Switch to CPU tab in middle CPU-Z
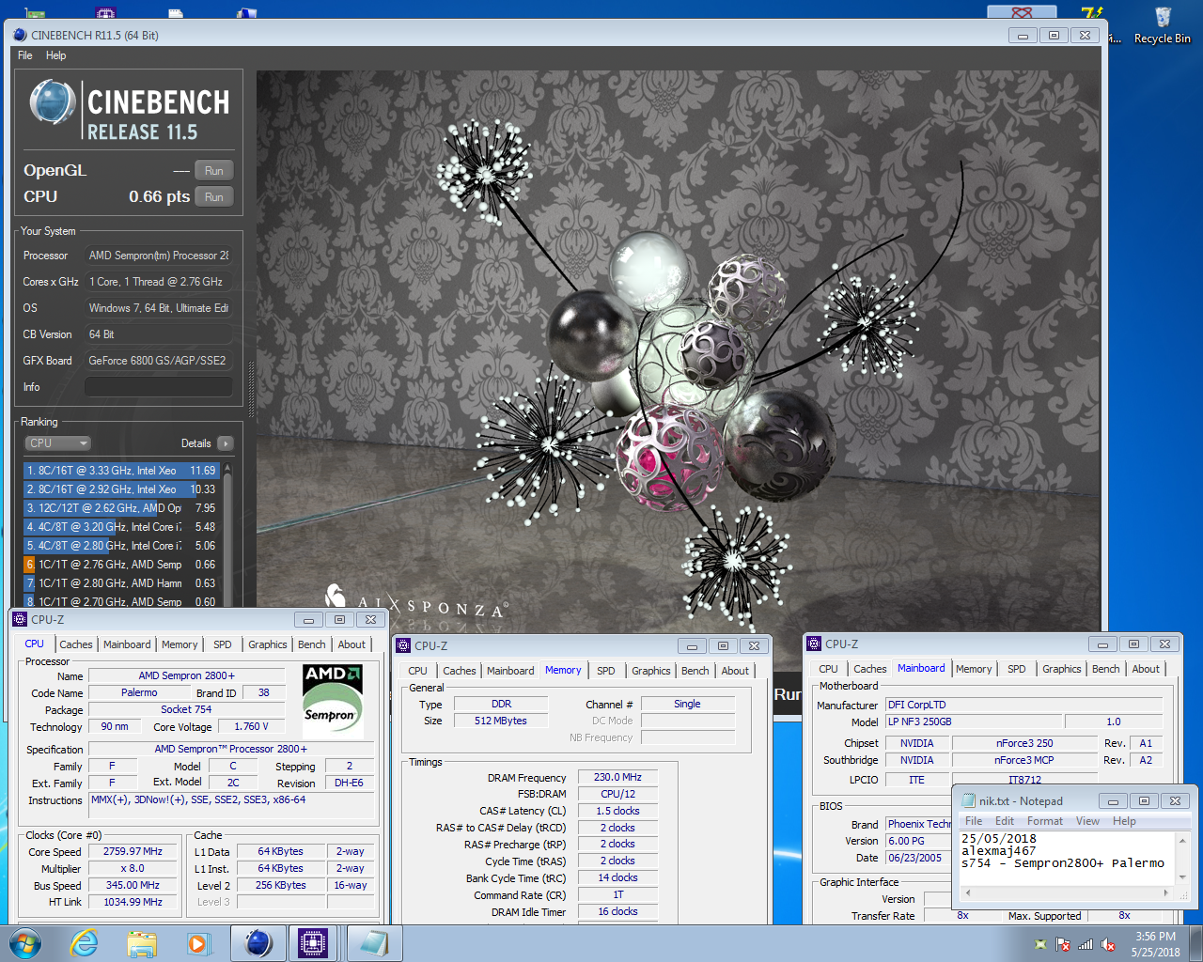This screenshot has width=1203, height=962. coord(417,671)
